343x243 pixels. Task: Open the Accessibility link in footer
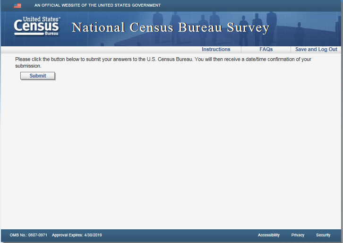pos(269,235)
